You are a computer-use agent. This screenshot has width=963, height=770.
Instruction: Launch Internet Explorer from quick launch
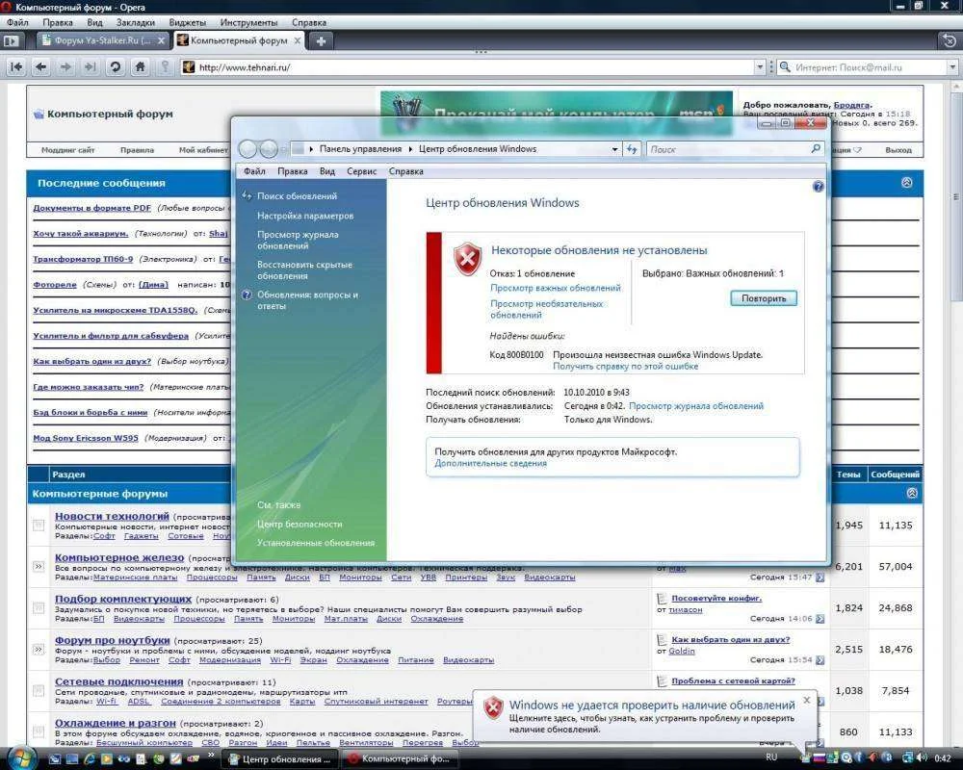click(x=90, y=759)
